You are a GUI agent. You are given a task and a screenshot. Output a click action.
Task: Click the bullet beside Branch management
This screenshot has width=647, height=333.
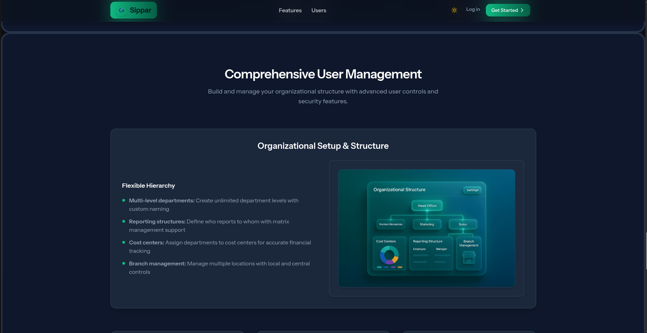tap(124, 263)
